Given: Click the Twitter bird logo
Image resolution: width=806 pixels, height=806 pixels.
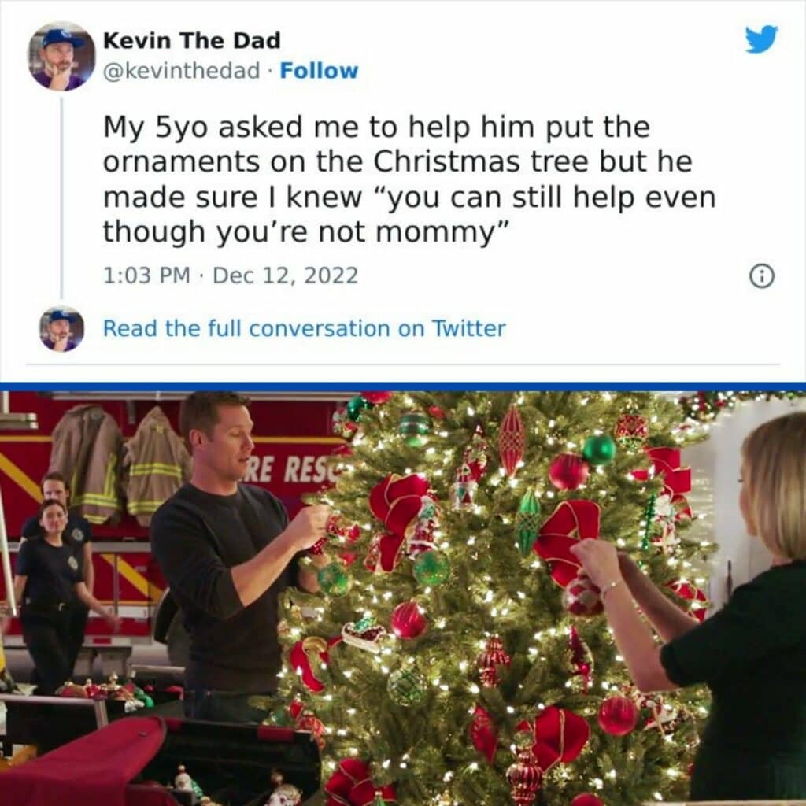Looking at the screenshot, I should pyautogui.click(x=762, y=39).
